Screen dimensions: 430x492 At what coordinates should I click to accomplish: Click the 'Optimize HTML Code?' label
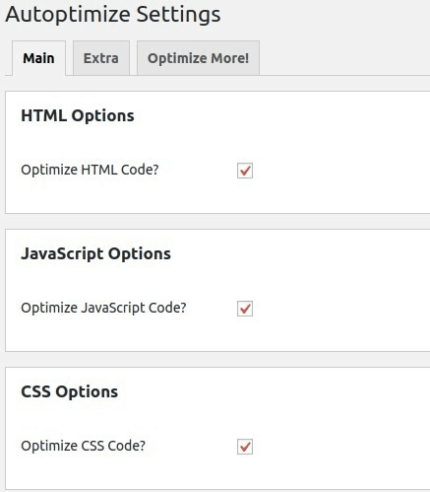coord(90,170)
